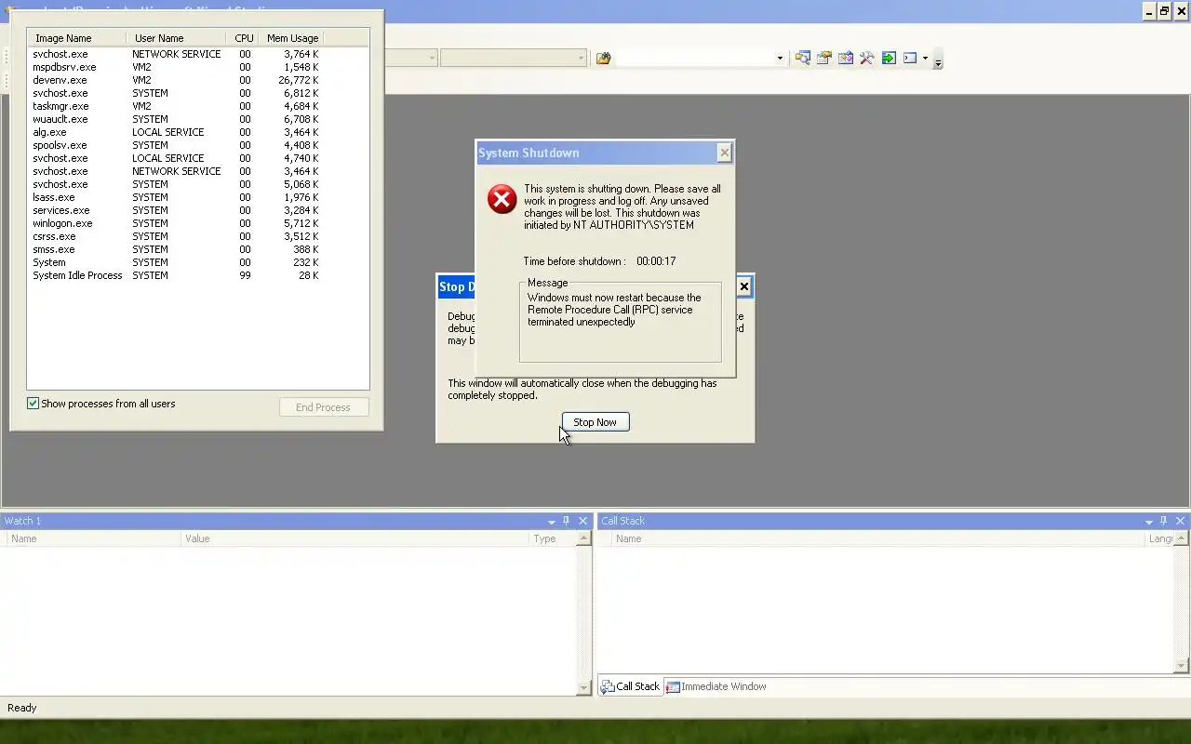Switch to the Immediate Window tab
This screenshot has height=744, width=1191.
(716, 686)
